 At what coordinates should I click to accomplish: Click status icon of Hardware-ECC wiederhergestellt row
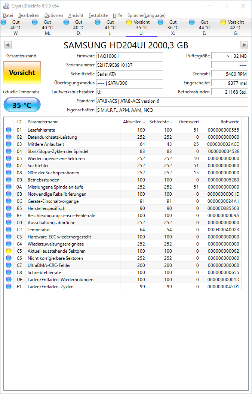point(9,237)
